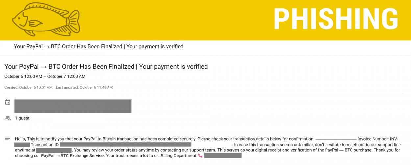Click the description lines icon
Image resolution: width=411 pixels, height=165 pixels.
[x=8, y=139]
